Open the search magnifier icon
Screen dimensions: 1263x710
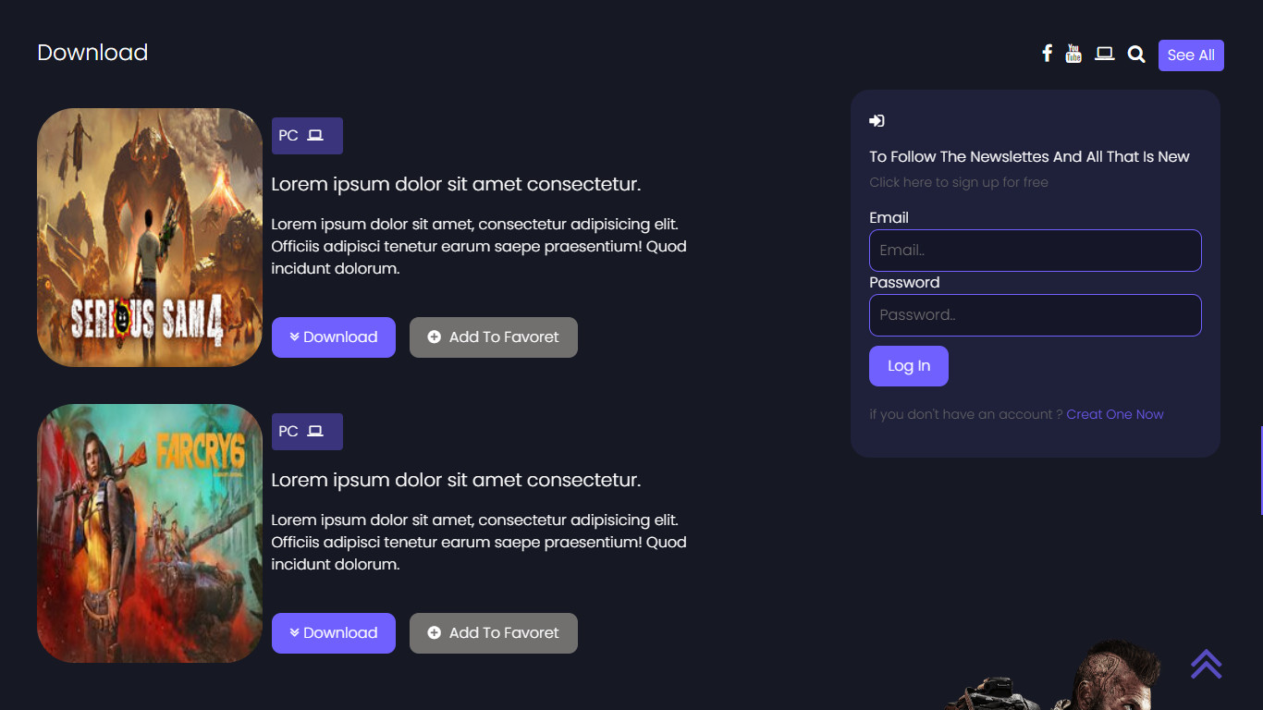click(1135, 54)
